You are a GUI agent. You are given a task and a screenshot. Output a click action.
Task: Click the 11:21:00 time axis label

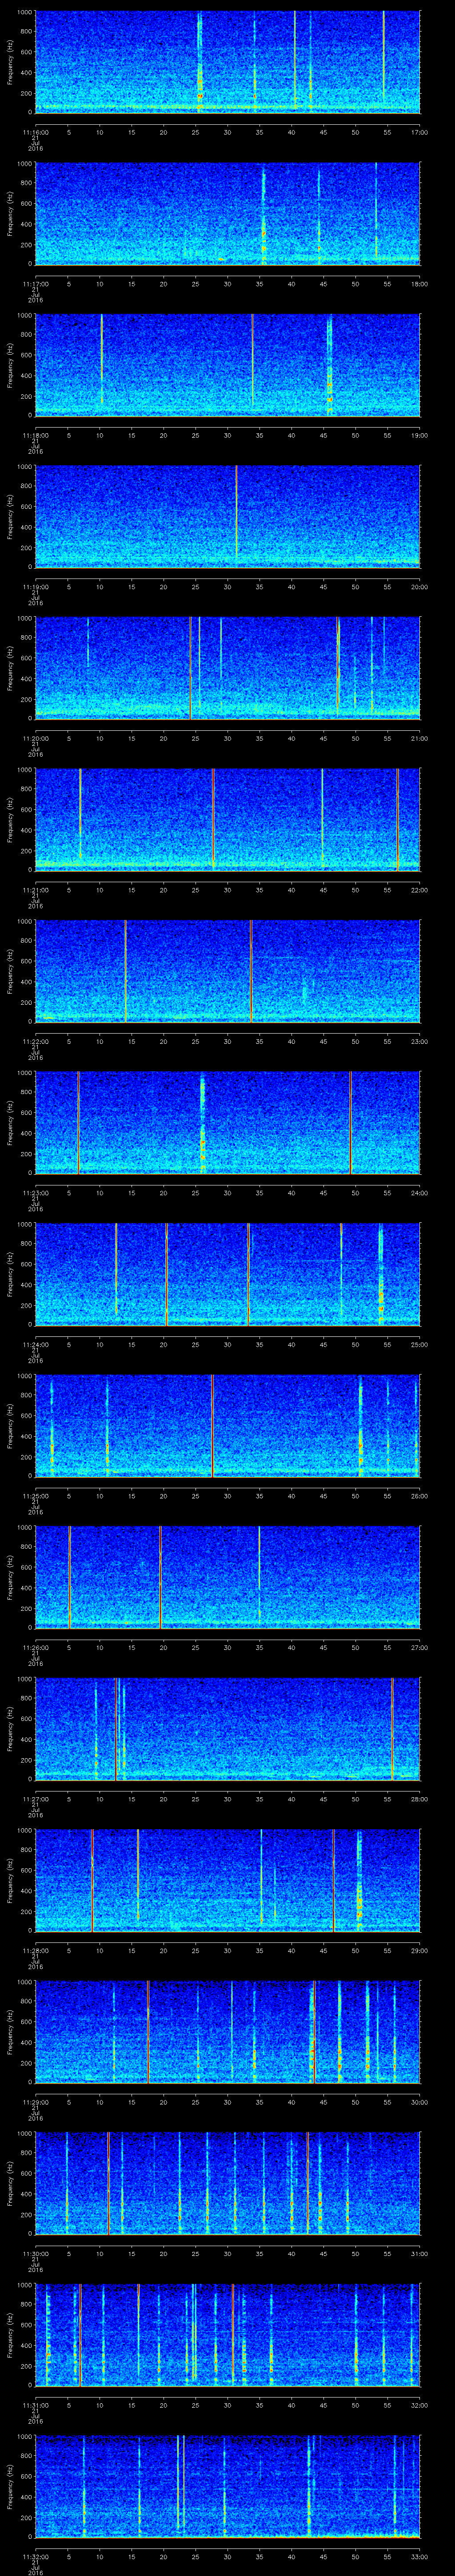(x=35, y=890)
